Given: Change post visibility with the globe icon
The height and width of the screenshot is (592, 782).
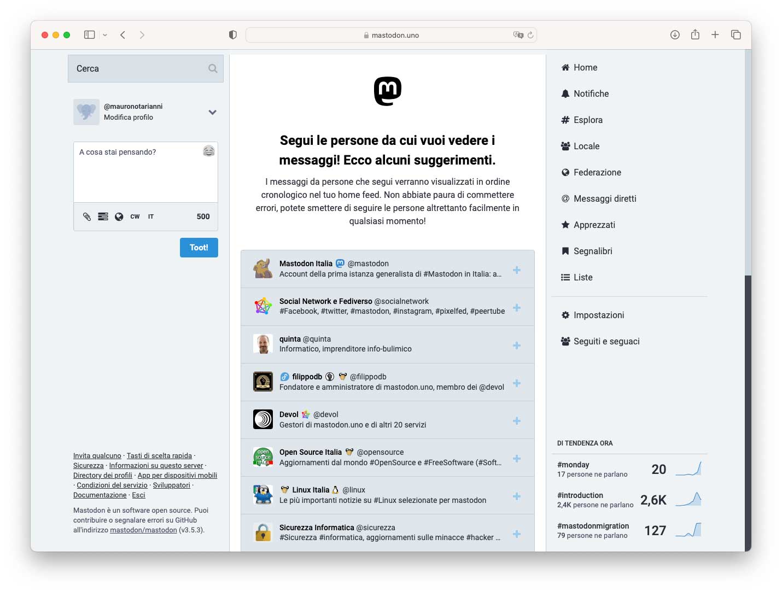Looking at the screenshot, I should (119, 216).
